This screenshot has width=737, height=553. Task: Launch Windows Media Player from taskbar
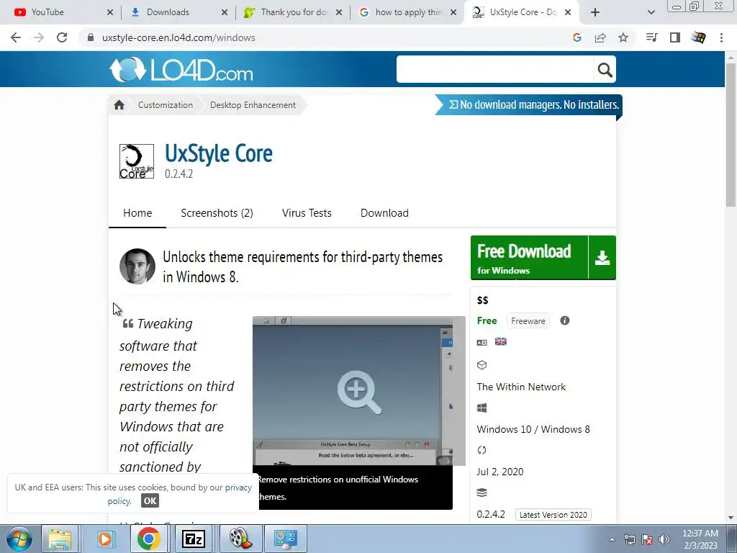pos(105,539)
